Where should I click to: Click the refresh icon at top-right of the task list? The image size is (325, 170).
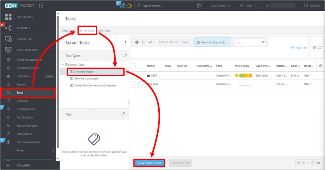point(320,47)
